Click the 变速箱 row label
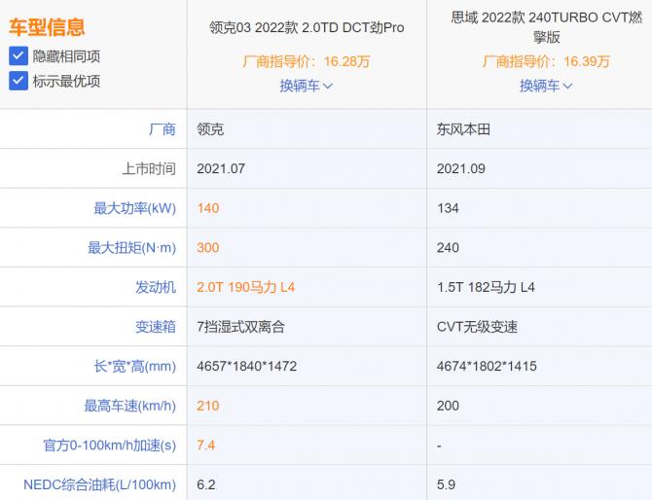This screenshot has height=500, width=652. point(155,327)
